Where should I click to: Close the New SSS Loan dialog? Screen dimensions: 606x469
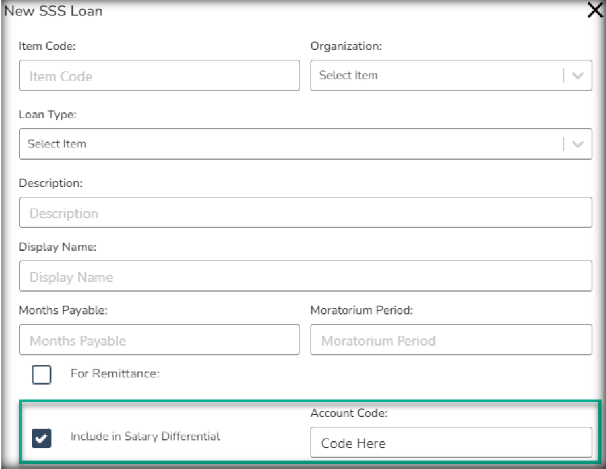point(595,10)
